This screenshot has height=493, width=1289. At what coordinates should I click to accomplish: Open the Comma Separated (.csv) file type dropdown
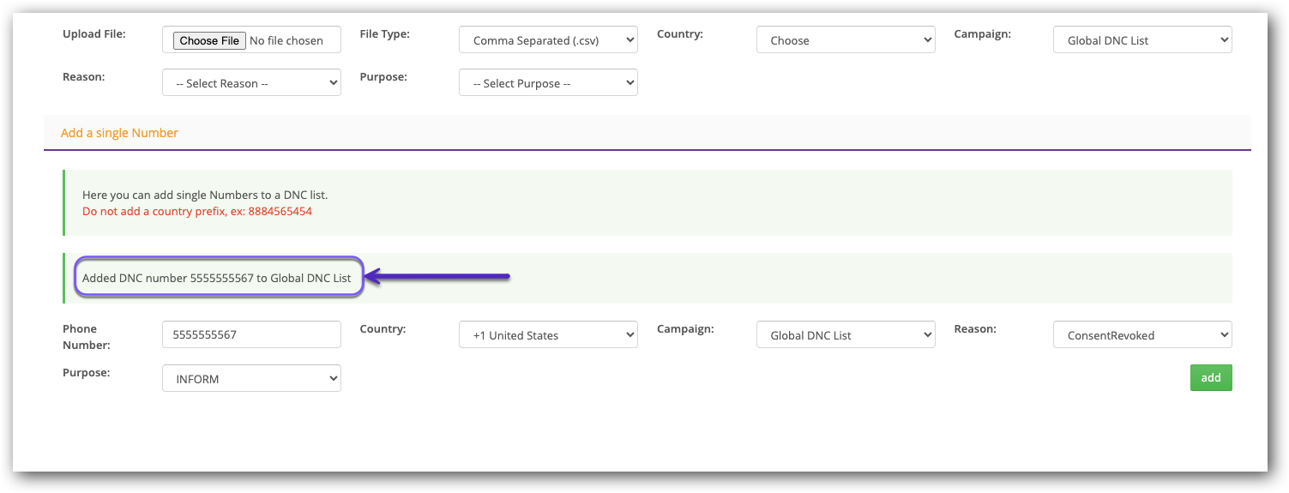click(548, 40)
